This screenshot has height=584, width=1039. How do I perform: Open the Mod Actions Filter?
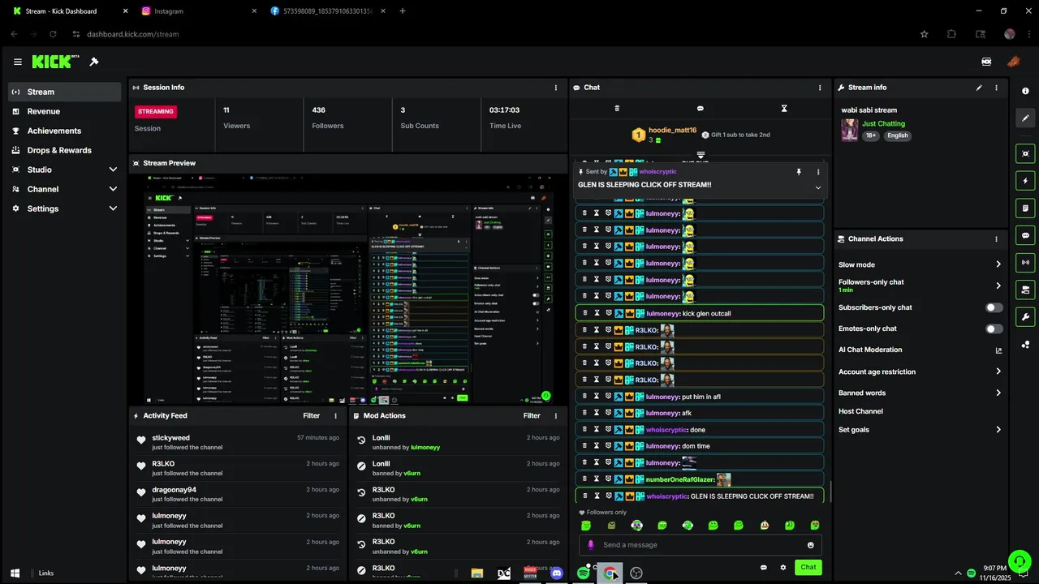(532, 416)
